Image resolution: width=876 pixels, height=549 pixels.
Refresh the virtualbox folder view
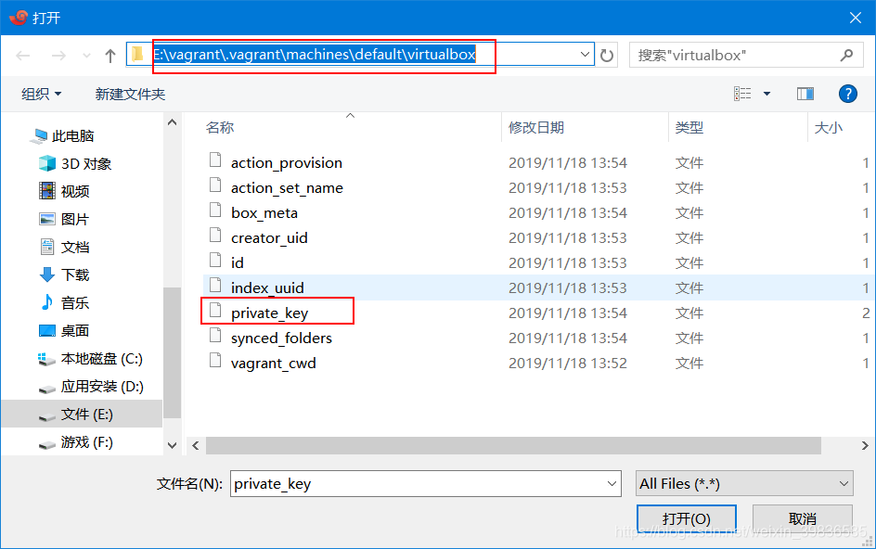(607, 56)
